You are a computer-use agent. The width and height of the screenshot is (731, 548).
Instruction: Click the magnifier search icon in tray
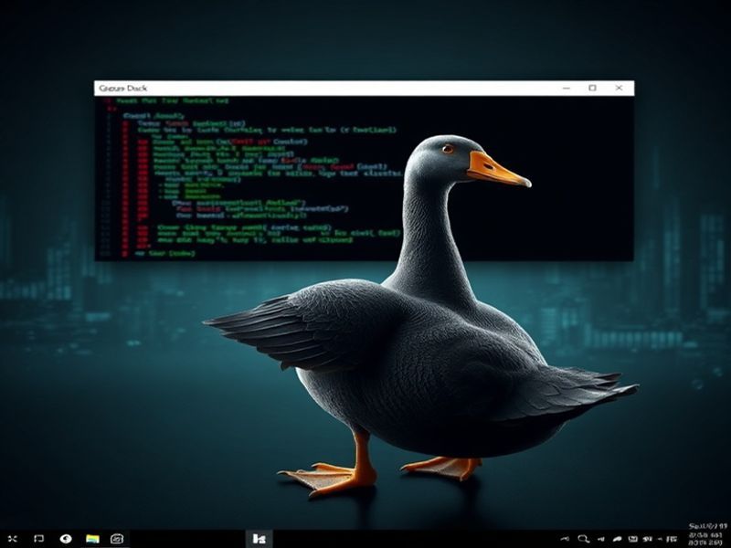(x=584, y=539)
